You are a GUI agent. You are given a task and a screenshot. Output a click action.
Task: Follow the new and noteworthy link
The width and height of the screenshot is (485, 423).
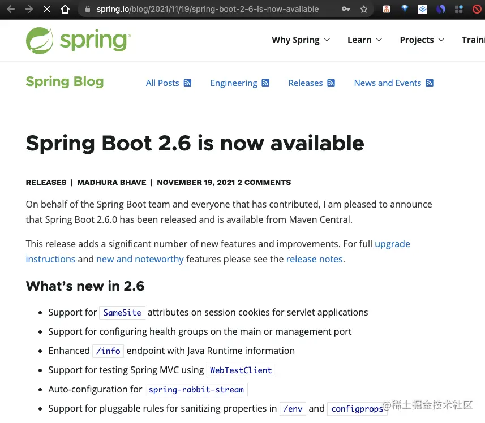click(140, 259)
